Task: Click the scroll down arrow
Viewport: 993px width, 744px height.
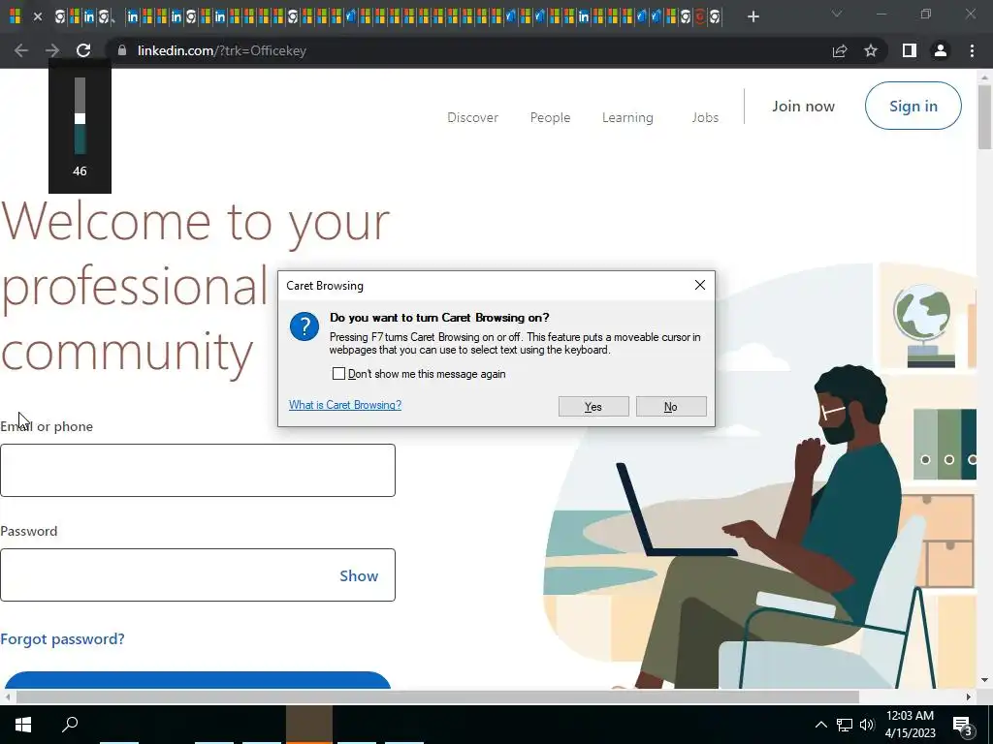Action: click(984, 681)
